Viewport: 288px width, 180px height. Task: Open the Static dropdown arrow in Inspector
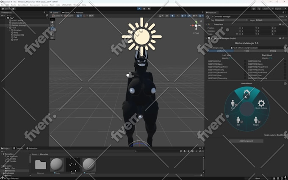(286, 17)
